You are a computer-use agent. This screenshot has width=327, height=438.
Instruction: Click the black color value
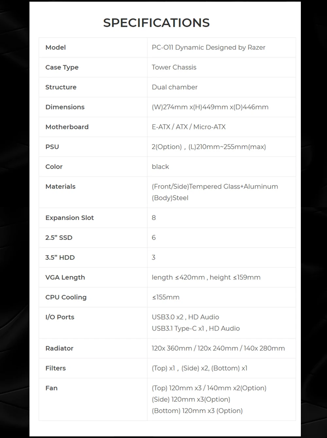tap(160, 167)
